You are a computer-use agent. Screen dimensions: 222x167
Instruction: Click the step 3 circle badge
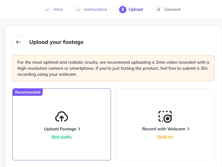[x=123, y=10]
